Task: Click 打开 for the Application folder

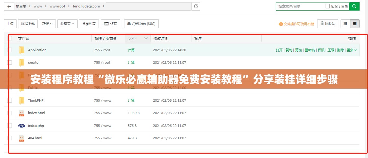Action: [x=279, y=50]
